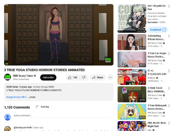Open '3 True Waterpark Horror Stories' thumbnail

(132, 112)
